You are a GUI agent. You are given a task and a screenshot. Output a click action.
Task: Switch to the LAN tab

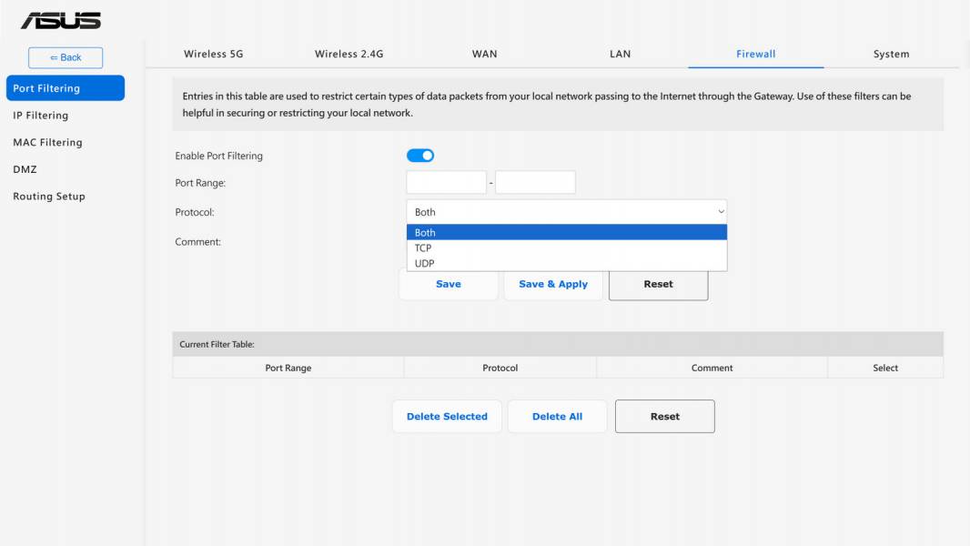pyautogui.click(x=620, y=54)
